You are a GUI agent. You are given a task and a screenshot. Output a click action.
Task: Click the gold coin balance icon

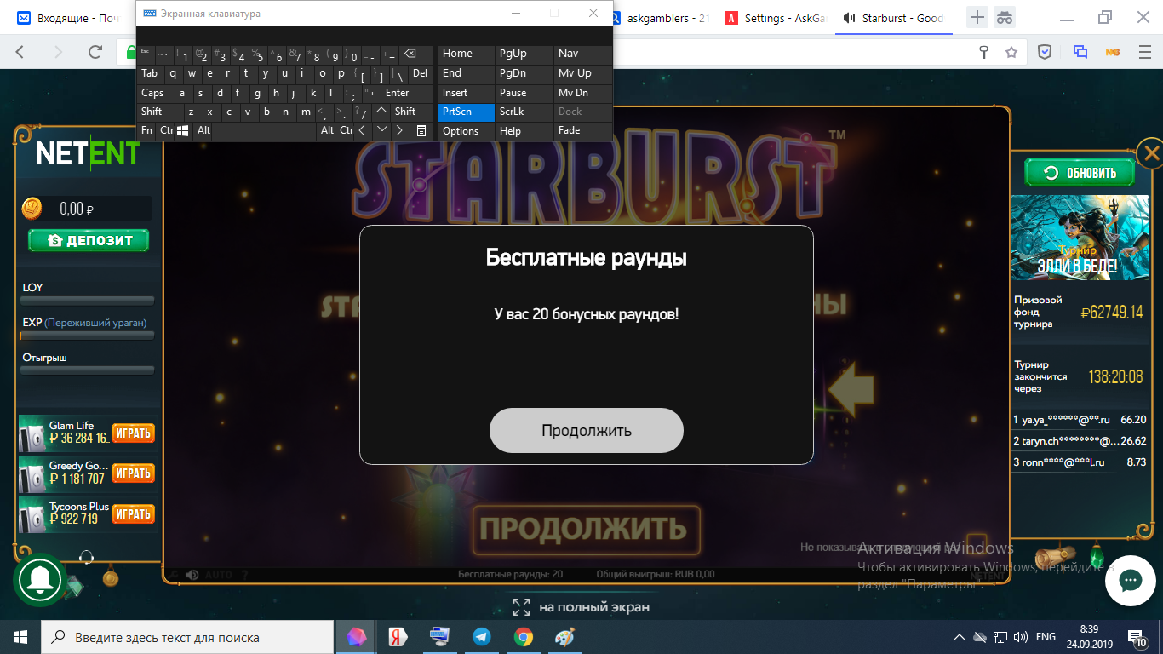click(x=32, y=208)
